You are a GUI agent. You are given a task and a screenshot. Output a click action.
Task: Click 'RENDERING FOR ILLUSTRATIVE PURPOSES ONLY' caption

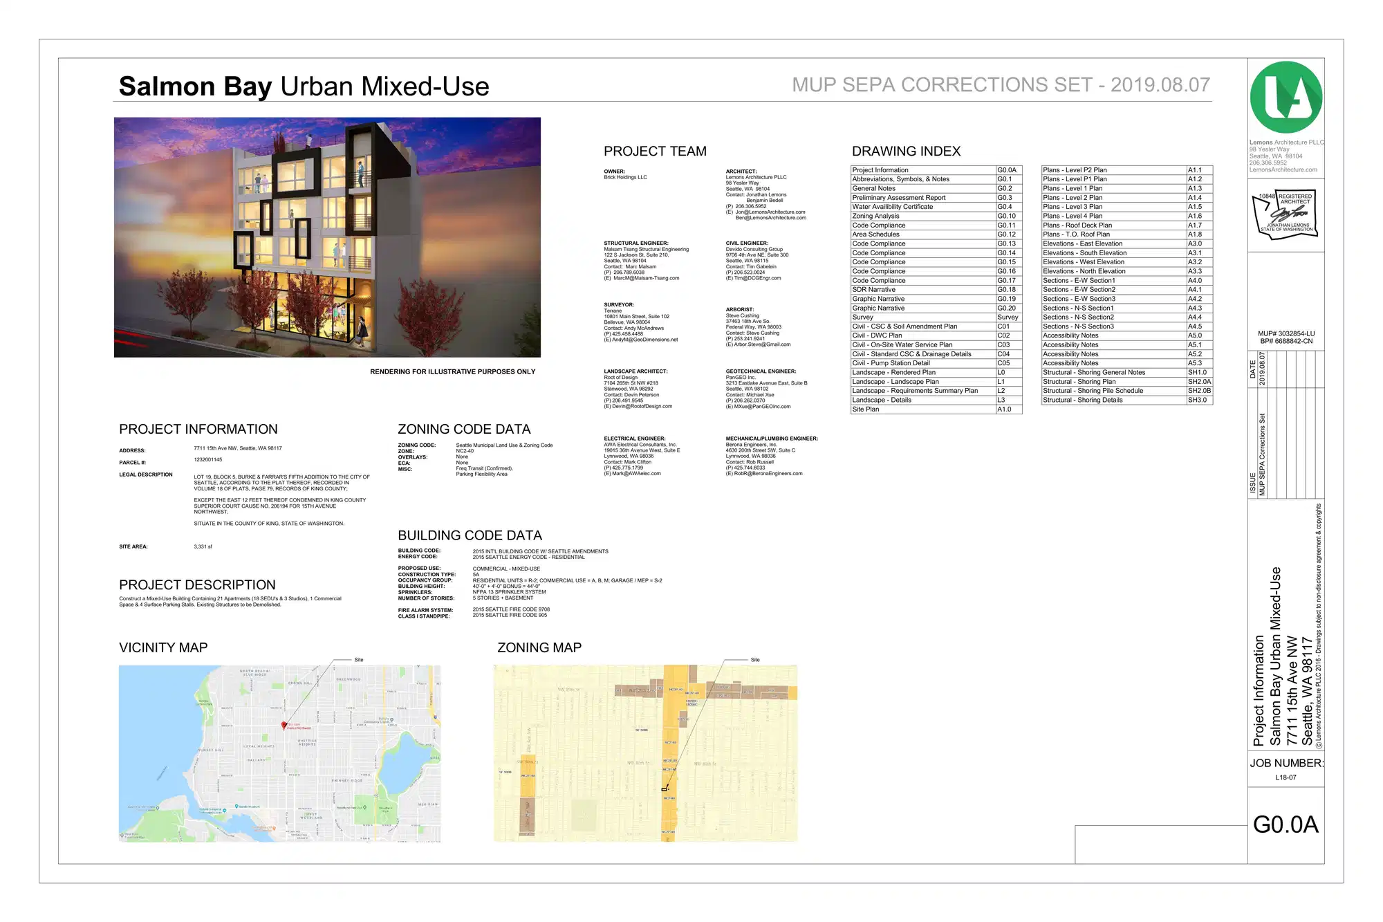(453, 372)
